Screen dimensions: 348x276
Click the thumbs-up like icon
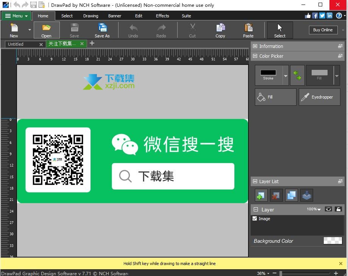tap(308, 16)
